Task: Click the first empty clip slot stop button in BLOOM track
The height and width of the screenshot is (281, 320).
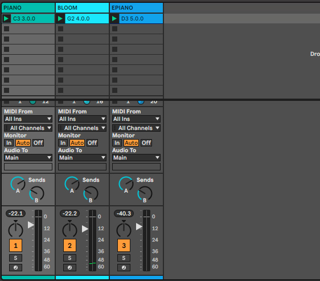Action: (x=60, y=29)
